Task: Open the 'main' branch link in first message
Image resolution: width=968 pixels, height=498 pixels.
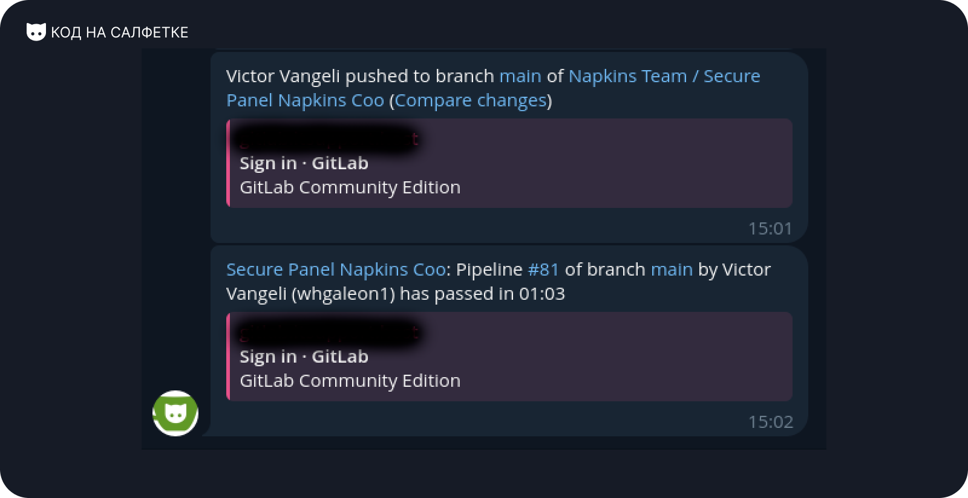Action: click(520, 76)
